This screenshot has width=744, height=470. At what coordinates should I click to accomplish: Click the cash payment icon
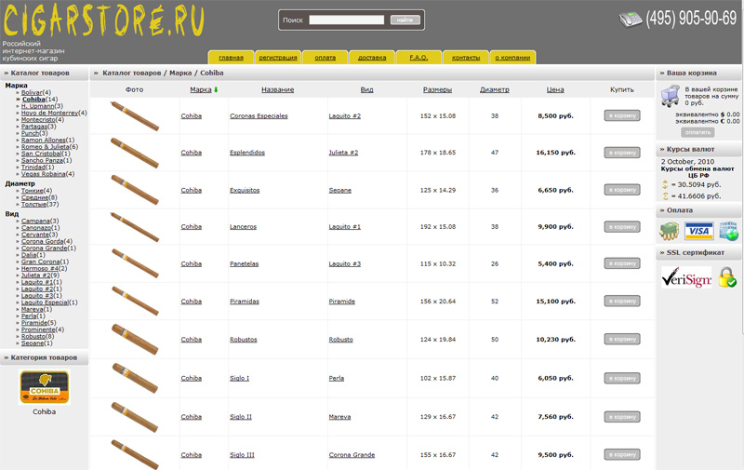(669, 231)
